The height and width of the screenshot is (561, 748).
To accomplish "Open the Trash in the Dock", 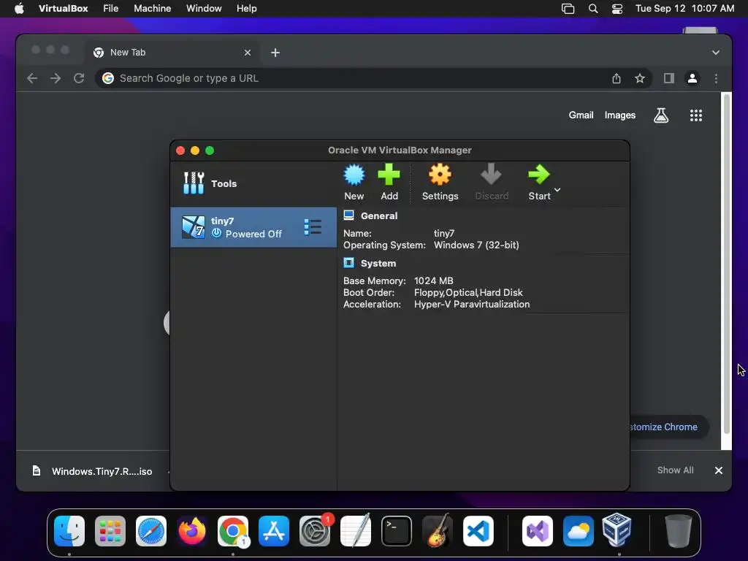I will [x=678, y=531].
